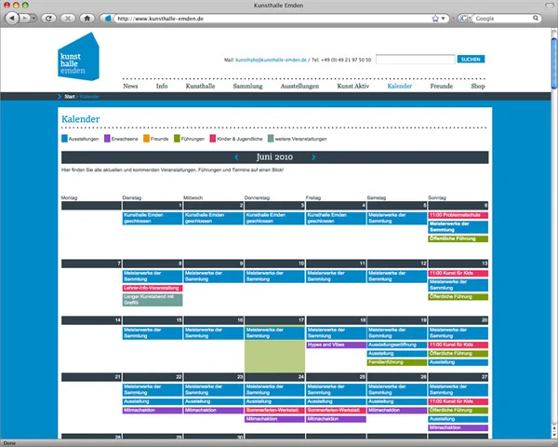Go to previous month with left arrow
This screenshot has height=447, width=558.
pyautogui.click(x=236, y=157)
